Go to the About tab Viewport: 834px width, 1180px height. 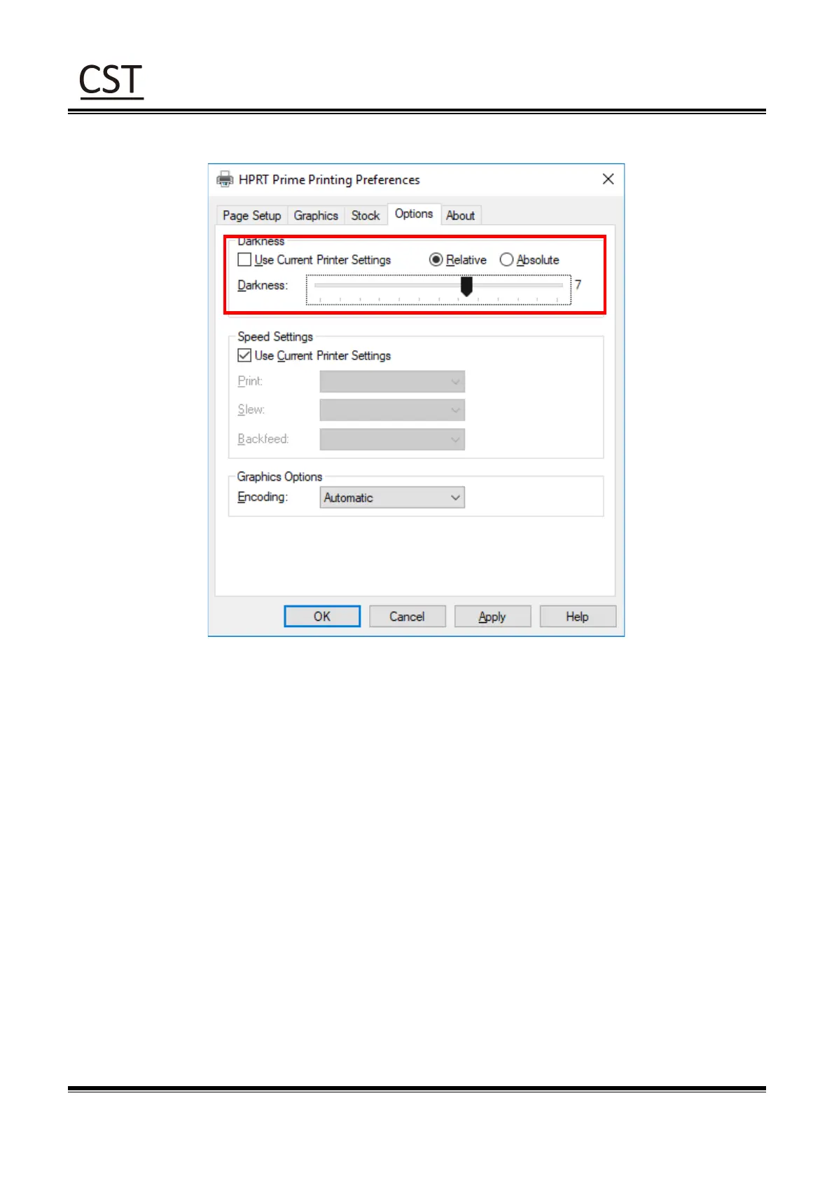(x=460, y=216)
